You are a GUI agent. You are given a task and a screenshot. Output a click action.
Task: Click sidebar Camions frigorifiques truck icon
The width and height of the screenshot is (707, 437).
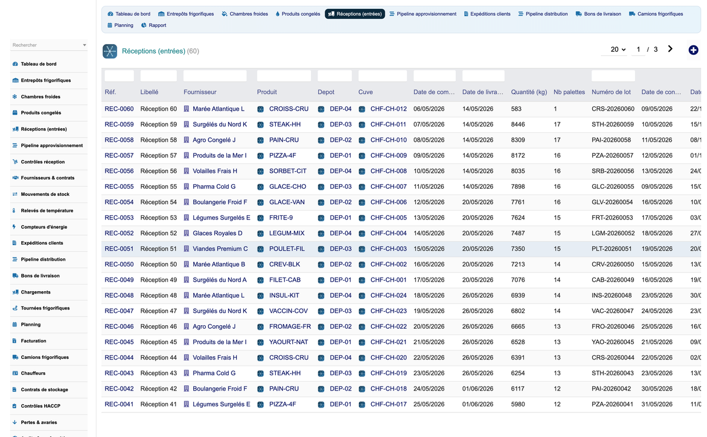click(15, 357)
